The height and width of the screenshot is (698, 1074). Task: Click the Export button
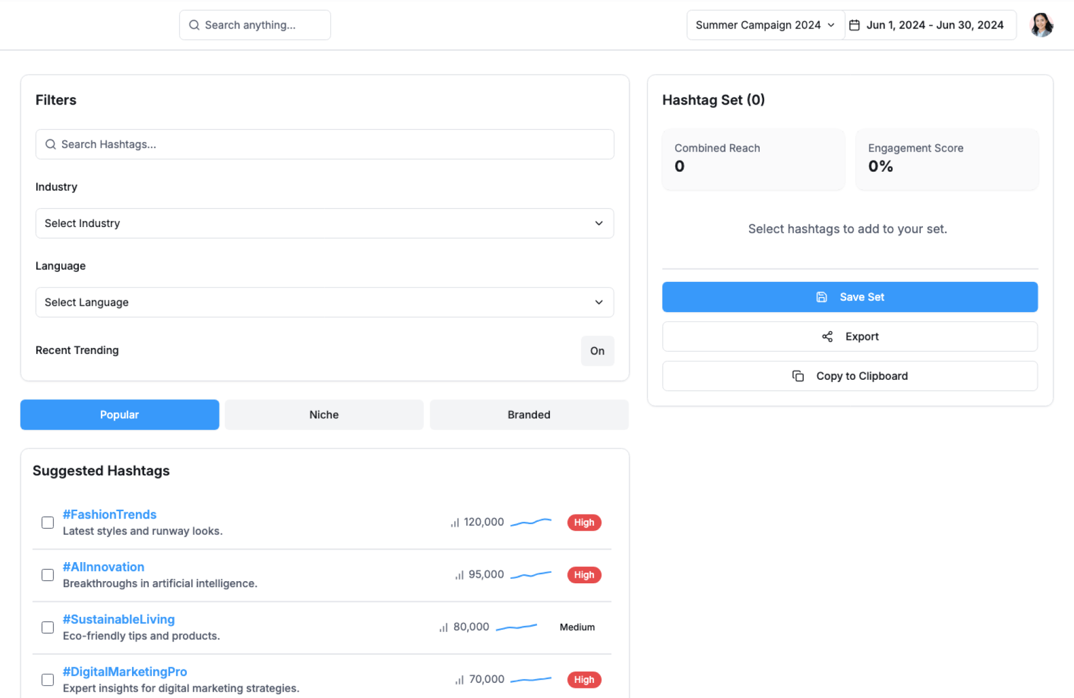pyautogui.click(x=850, y=336)
